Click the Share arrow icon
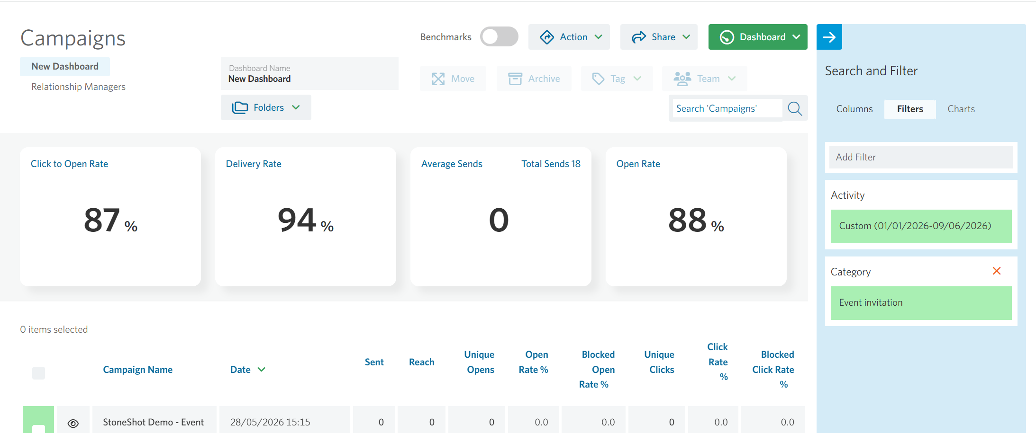The image size is (1036, 433). (x=639, y=37)
